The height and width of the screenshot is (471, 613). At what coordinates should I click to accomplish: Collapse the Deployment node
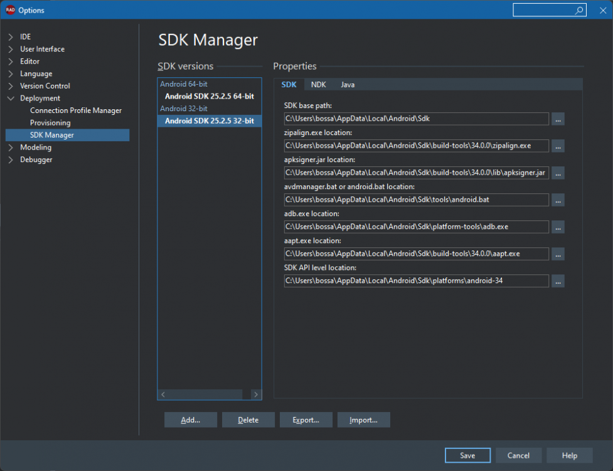click(11, 98)
